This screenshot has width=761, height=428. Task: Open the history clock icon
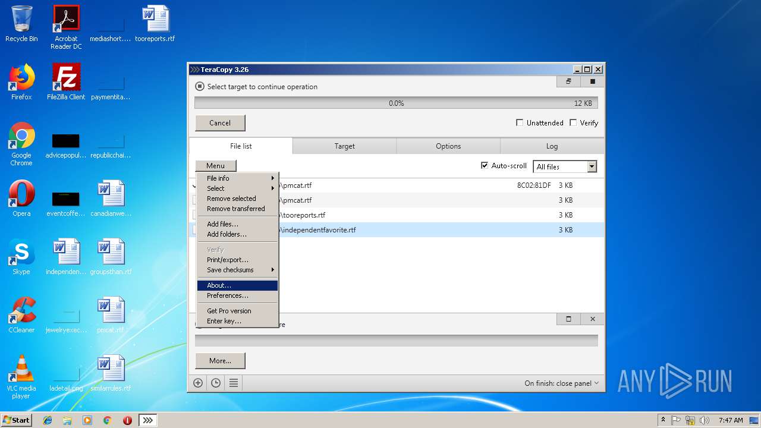(x=216, y=383)
